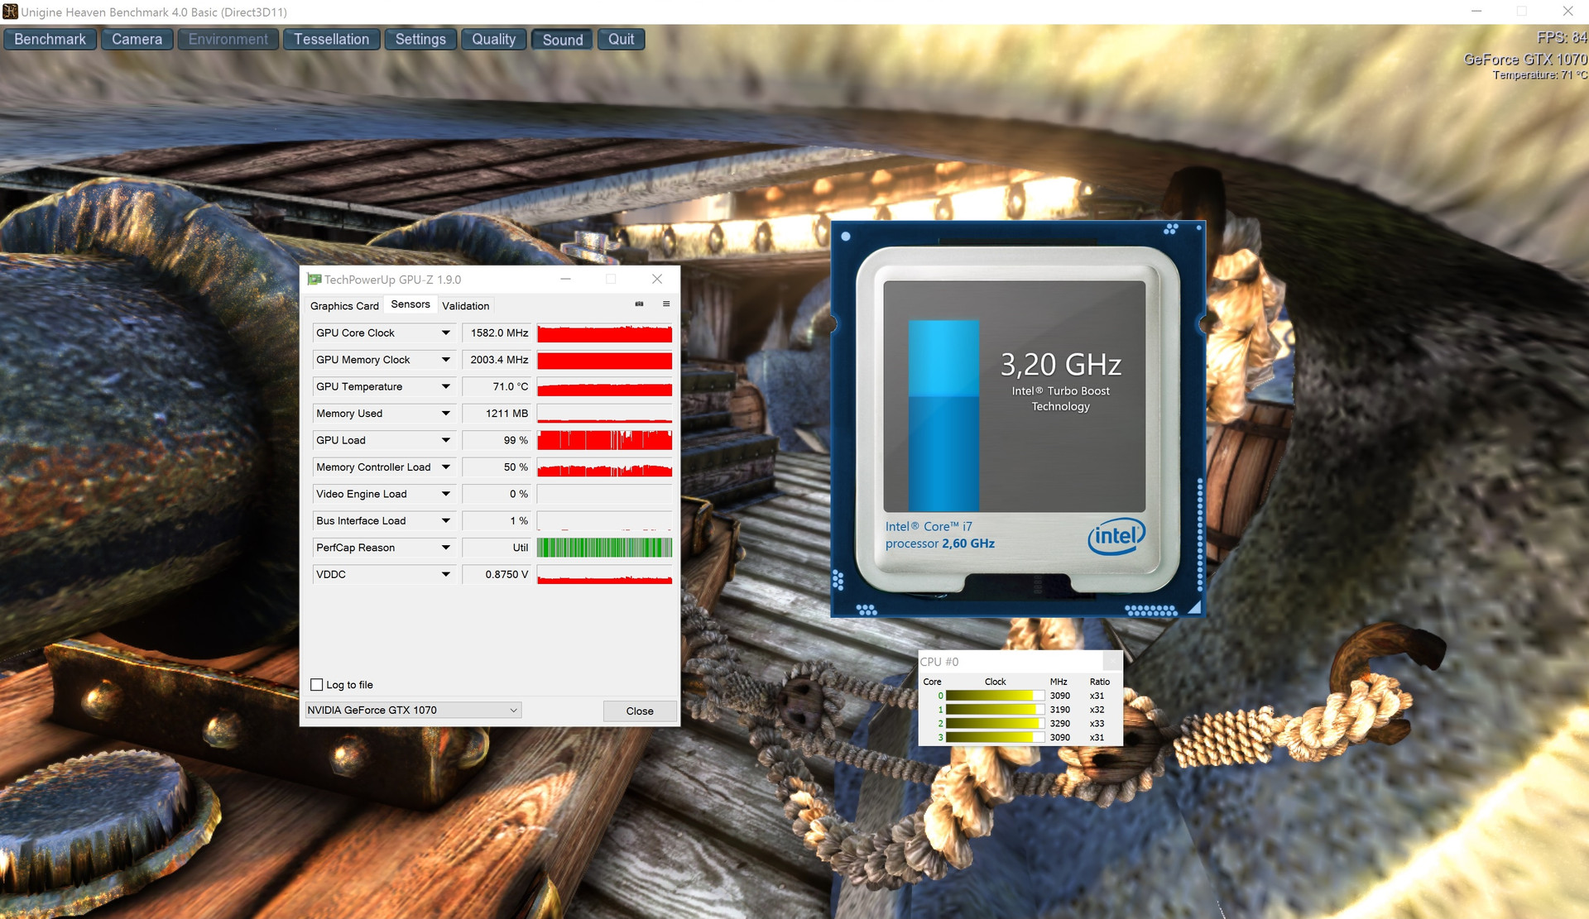Open the Settings menu in Heaven
Viewport: 1589px width, 919px height.
pos(420,40)
